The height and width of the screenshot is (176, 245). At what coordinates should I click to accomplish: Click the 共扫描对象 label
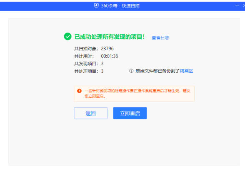point(86,49)
